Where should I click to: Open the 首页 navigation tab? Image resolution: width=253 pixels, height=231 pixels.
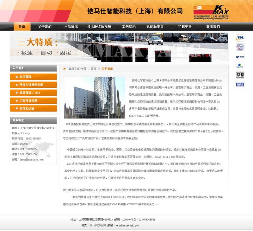tap(22, 27)
